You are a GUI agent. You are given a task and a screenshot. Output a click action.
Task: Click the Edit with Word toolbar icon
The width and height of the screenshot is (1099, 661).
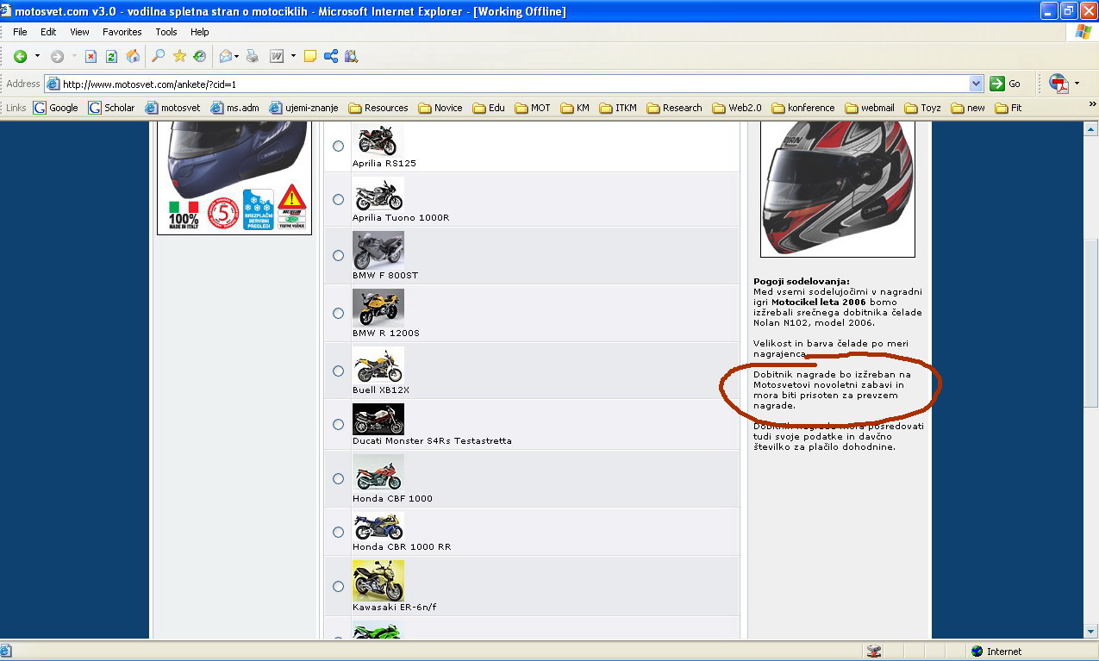coord(277,57)
